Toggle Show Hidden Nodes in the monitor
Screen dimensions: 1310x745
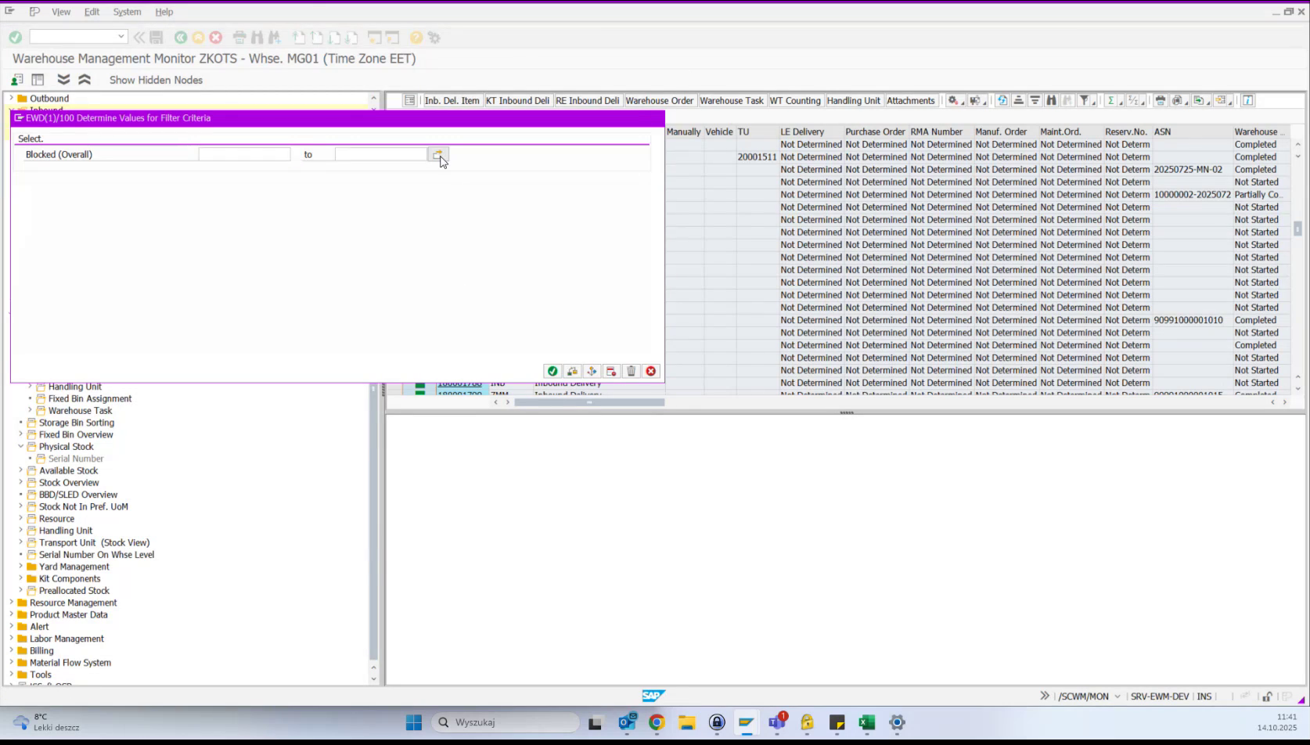[x=156, y=80]
